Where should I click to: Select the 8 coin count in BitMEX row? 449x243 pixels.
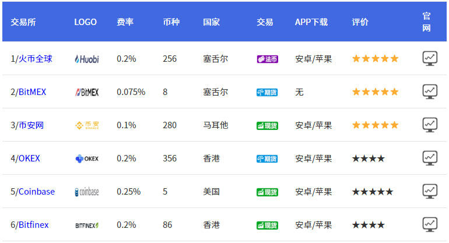[x=165, y=92]
